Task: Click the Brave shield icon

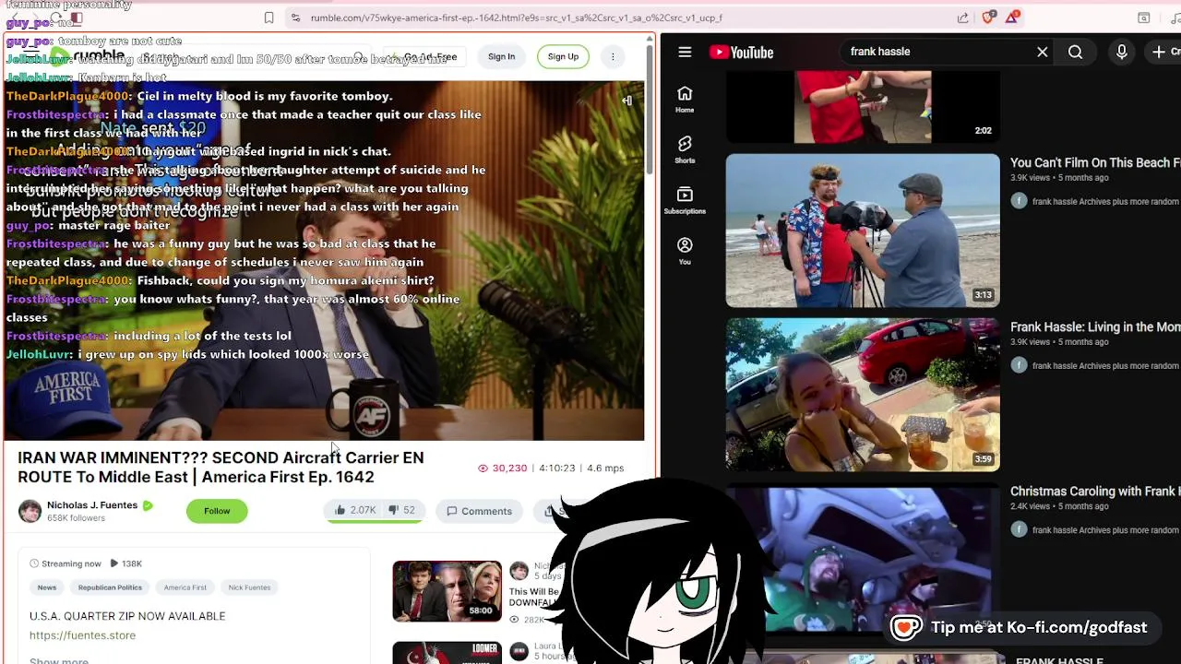Action: click(988, 18)
